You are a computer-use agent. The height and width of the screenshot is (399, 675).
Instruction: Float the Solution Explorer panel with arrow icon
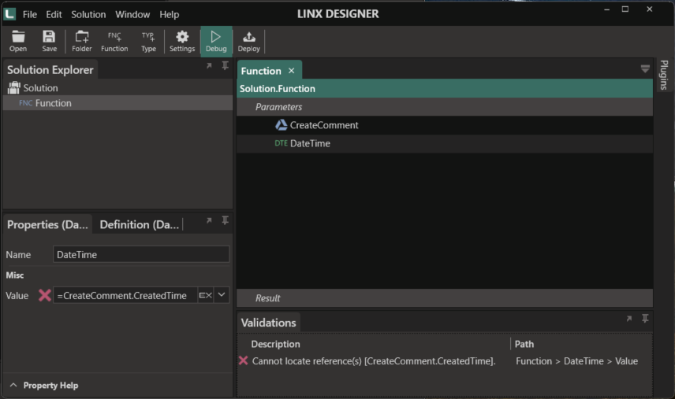209,65
